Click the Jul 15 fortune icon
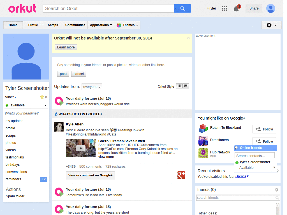The height and width of the screenshot is (215, 287). [59, 209]
